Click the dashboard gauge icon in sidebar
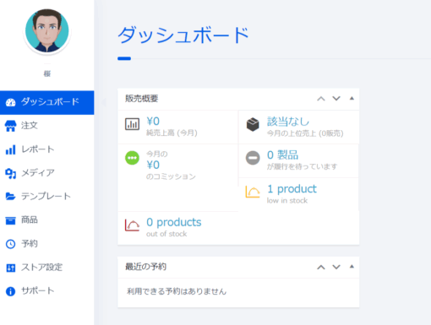 11,102
